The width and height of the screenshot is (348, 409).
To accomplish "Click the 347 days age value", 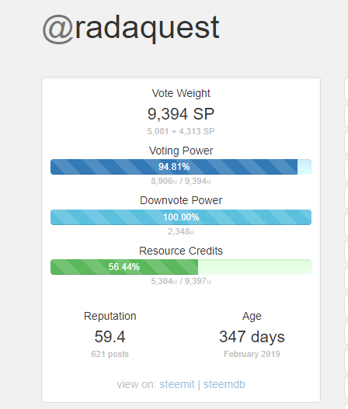I will point(252,337).
